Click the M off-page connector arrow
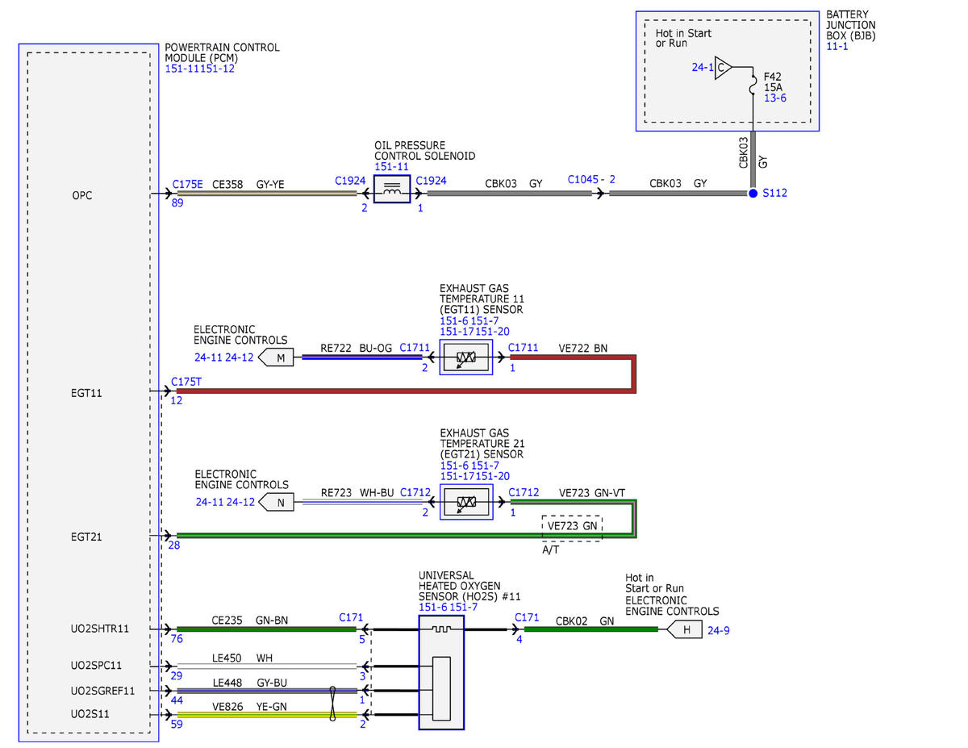 (x=277, y=357)
